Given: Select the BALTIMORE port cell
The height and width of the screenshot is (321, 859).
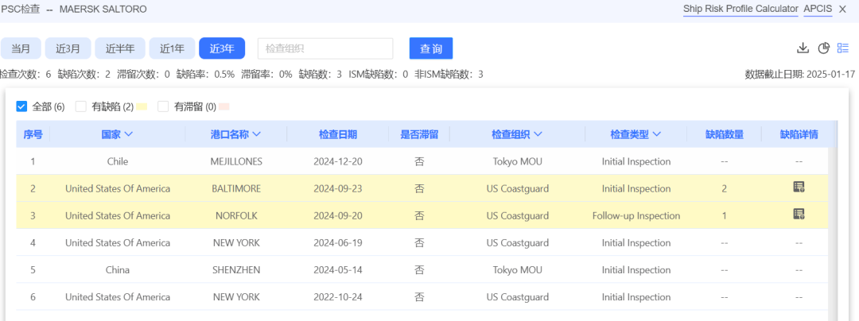Looking at the screenshot, I should coord(236,188).
